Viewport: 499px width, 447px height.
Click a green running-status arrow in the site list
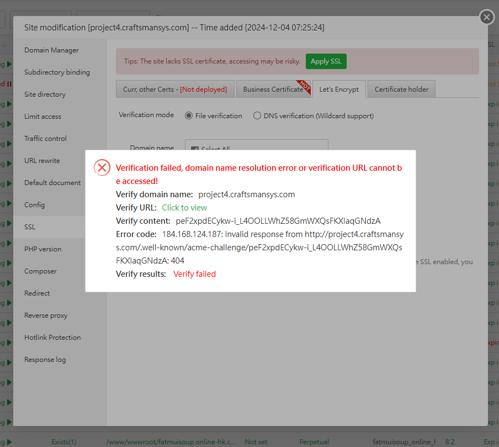(x=9, y=64)
